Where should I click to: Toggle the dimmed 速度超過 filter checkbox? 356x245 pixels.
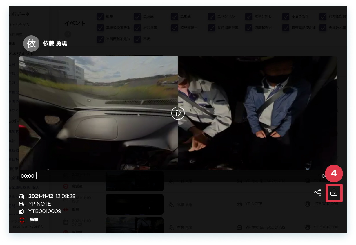[249, 28]
